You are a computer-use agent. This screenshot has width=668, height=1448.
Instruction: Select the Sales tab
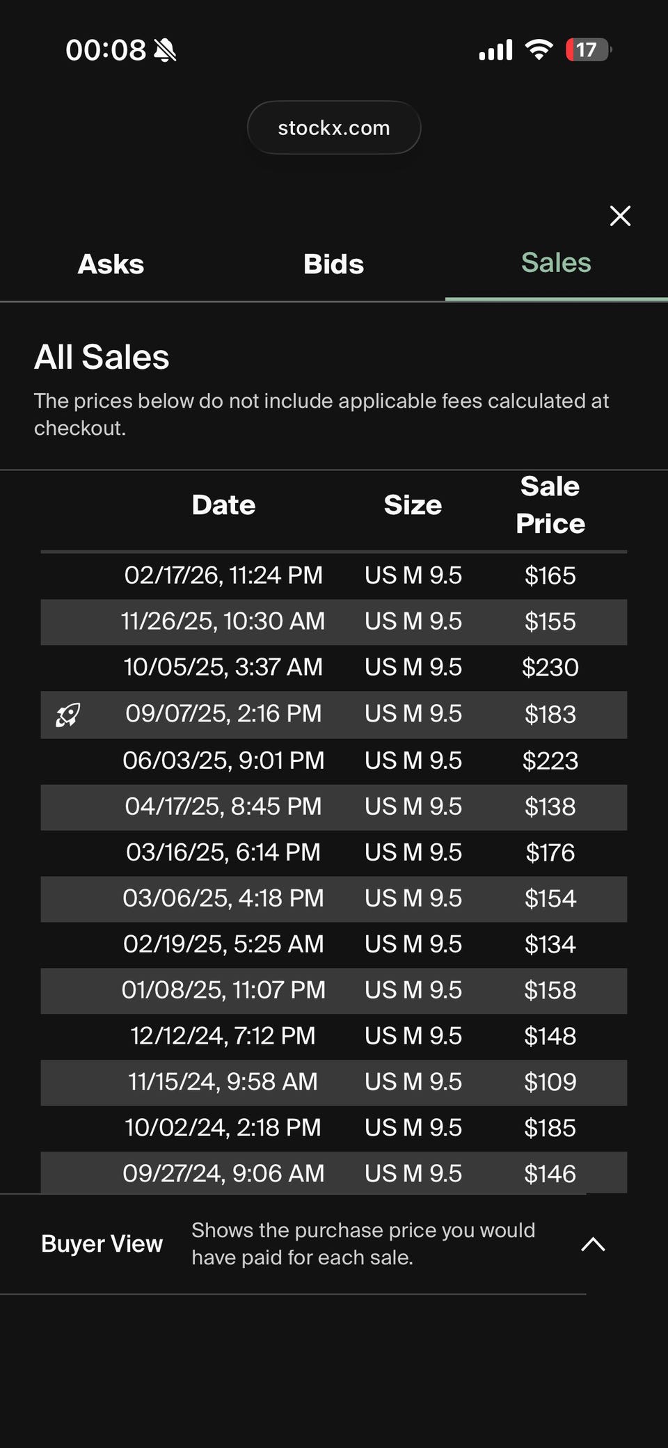[x=556, y=262]
